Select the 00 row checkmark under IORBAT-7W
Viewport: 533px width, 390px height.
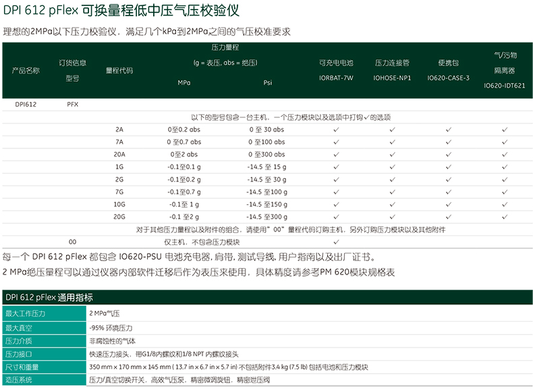tap(336, 242)
